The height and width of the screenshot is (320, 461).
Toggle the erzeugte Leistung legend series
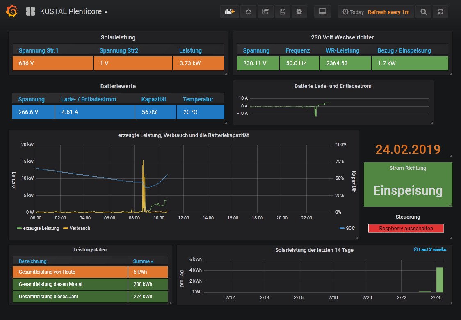click(x=41, y=228)
